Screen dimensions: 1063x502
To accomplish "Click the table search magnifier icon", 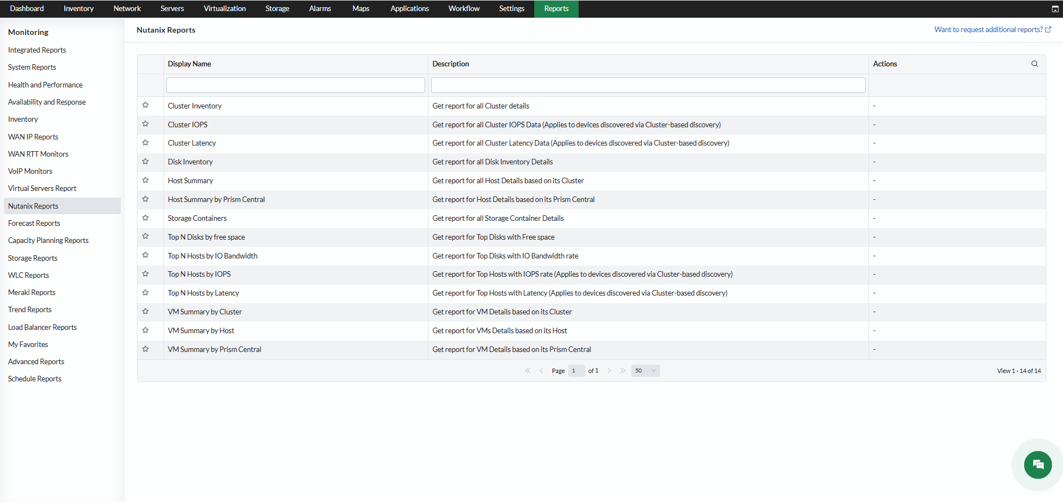I will coord(1035,64).
